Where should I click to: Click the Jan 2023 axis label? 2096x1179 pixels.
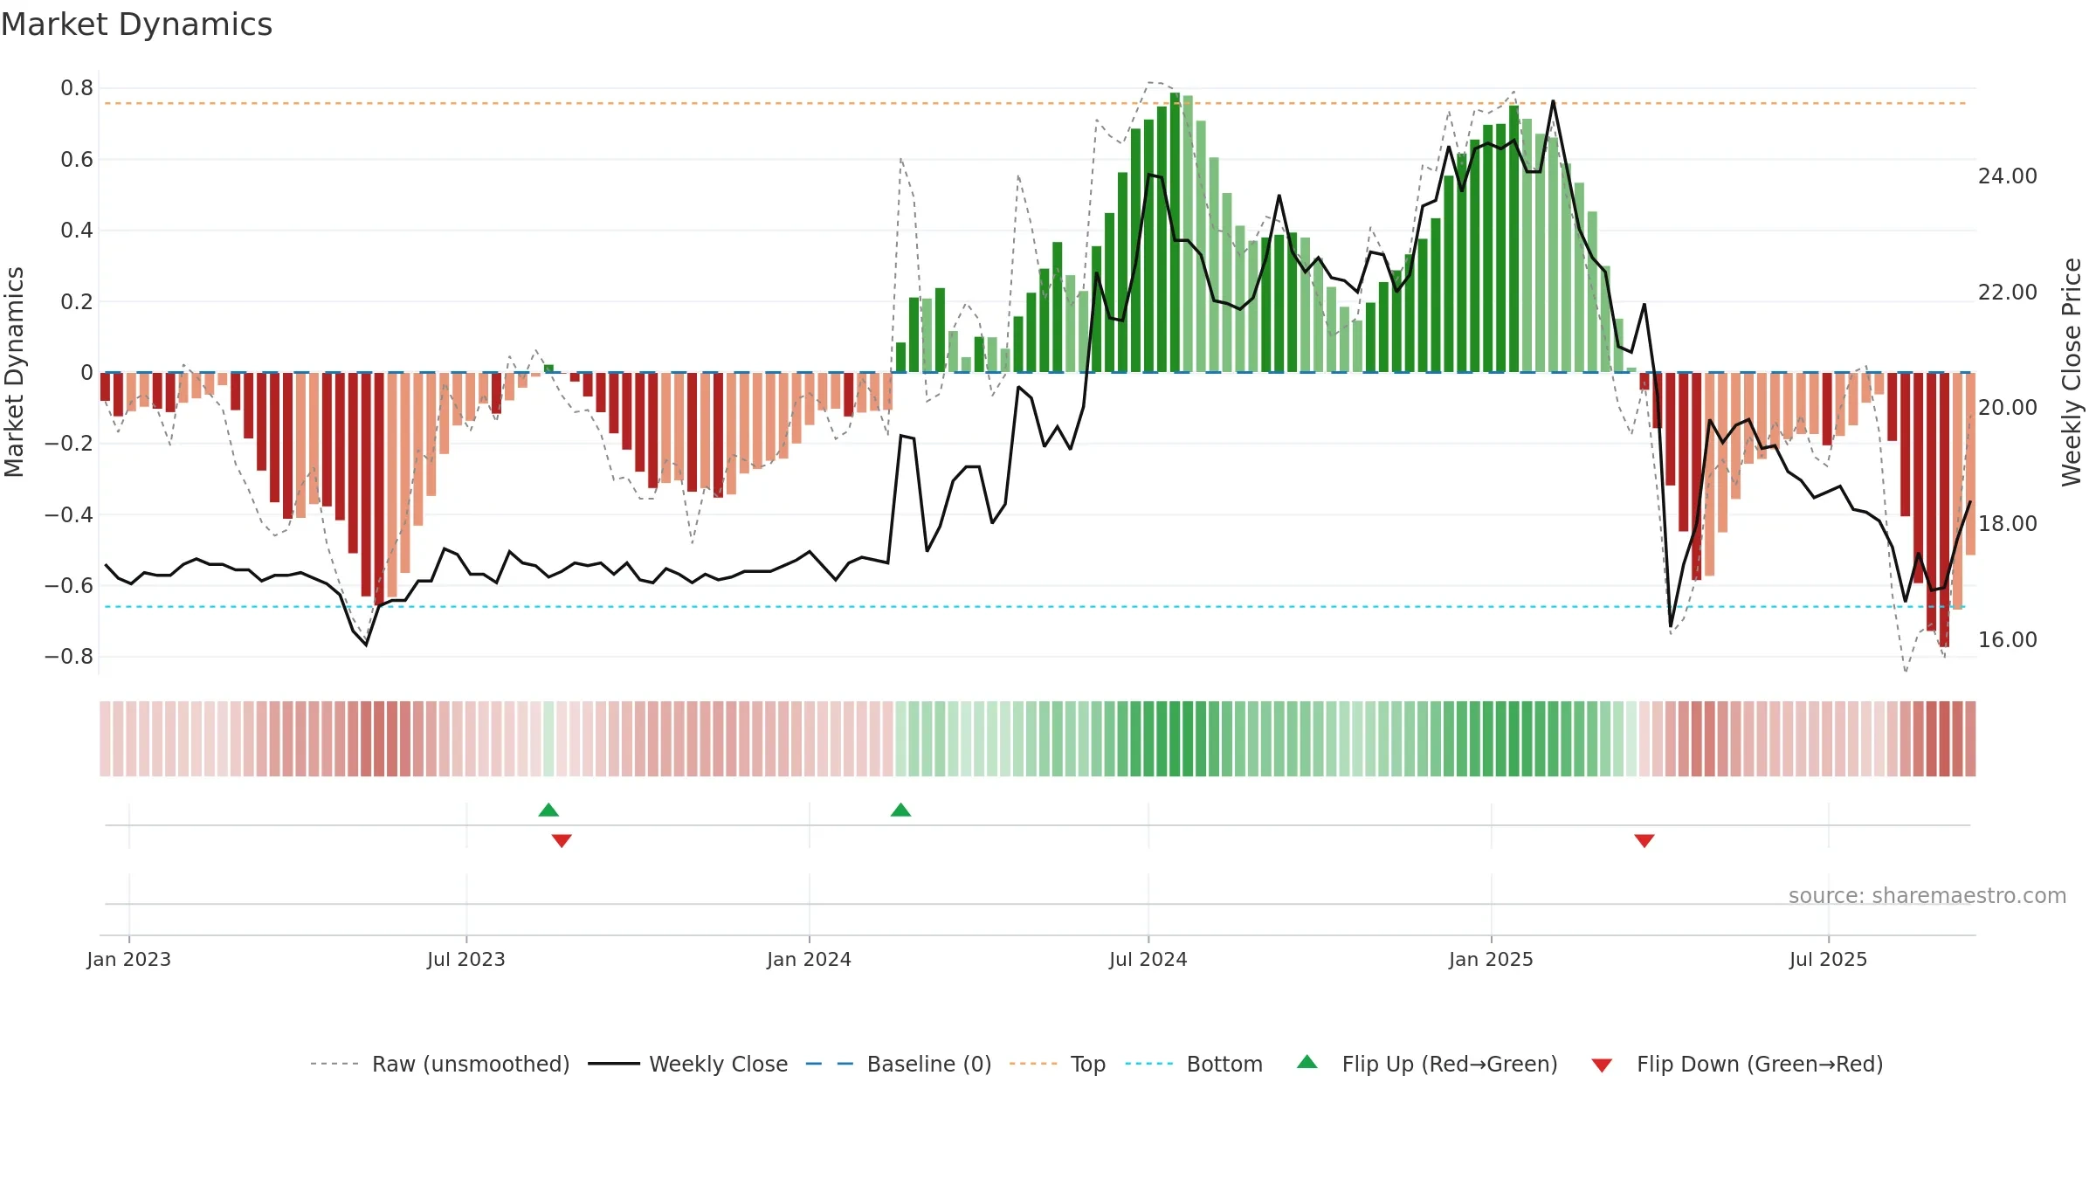[x=128, y=959]
